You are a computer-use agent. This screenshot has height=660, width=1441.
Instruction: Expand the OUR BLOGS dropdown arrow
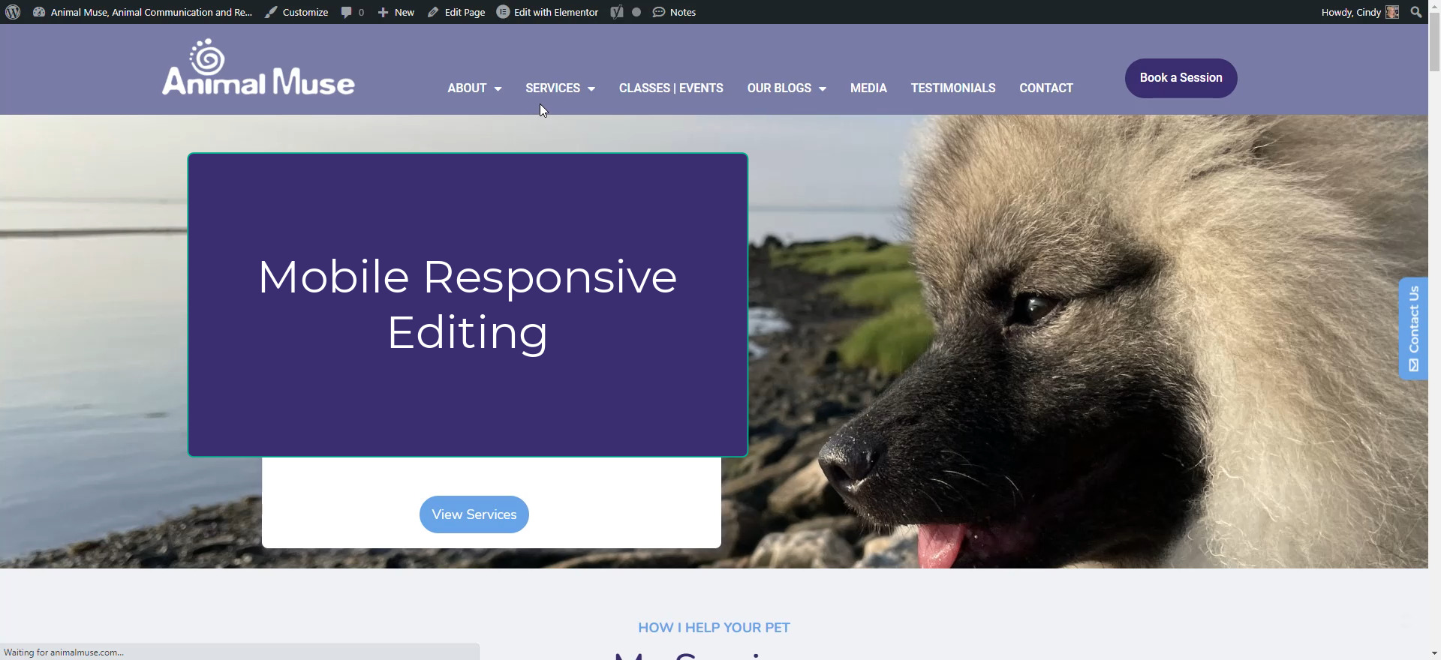point(823,88)
